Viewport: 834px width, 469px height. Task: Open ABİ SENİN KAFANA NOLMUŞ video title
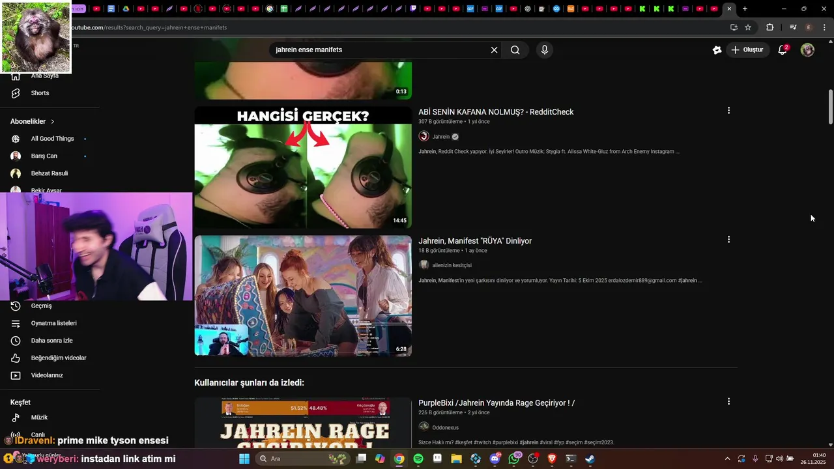point(496,112)
